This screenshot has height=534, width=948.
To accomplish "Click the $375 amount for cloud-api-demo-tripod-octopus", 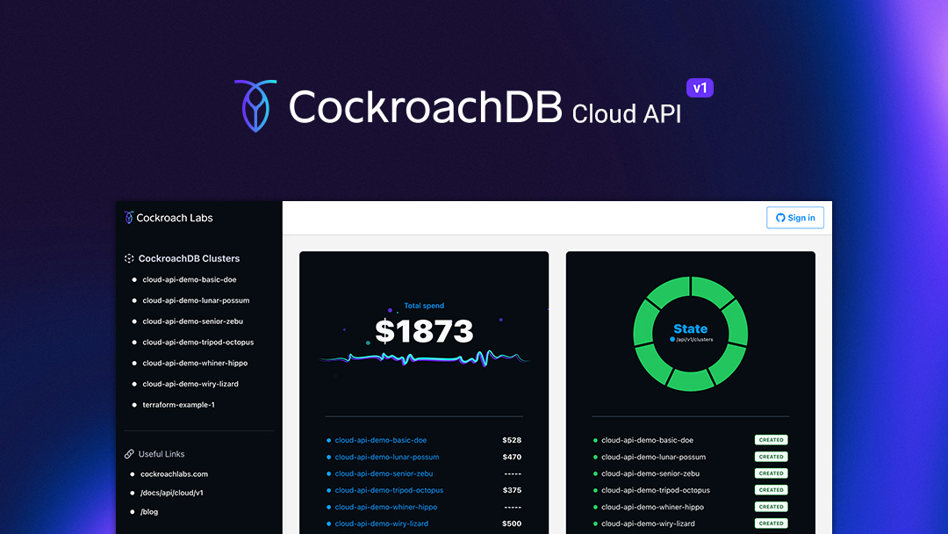I will click(x=512, y=490).
